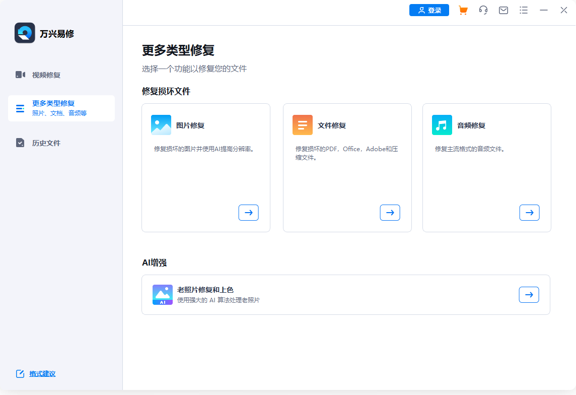The height and width of the screenshot is (395, 576).
Task: Click the arrow button on 音频修复 card
Action: [529, 213]
